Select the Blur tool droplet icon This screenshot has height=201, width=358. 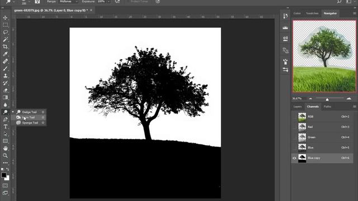[5, 105]
